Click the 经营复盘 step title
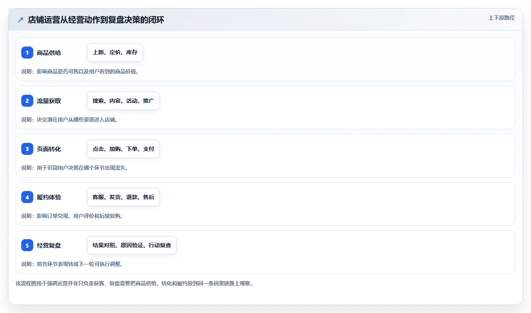This screenshot has height=313, width=531. coord(49,245)
